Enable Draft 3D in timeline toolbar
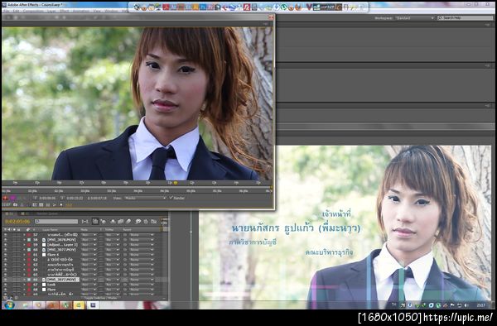Screen dimensions: 497x326 (x=103, y=221)
